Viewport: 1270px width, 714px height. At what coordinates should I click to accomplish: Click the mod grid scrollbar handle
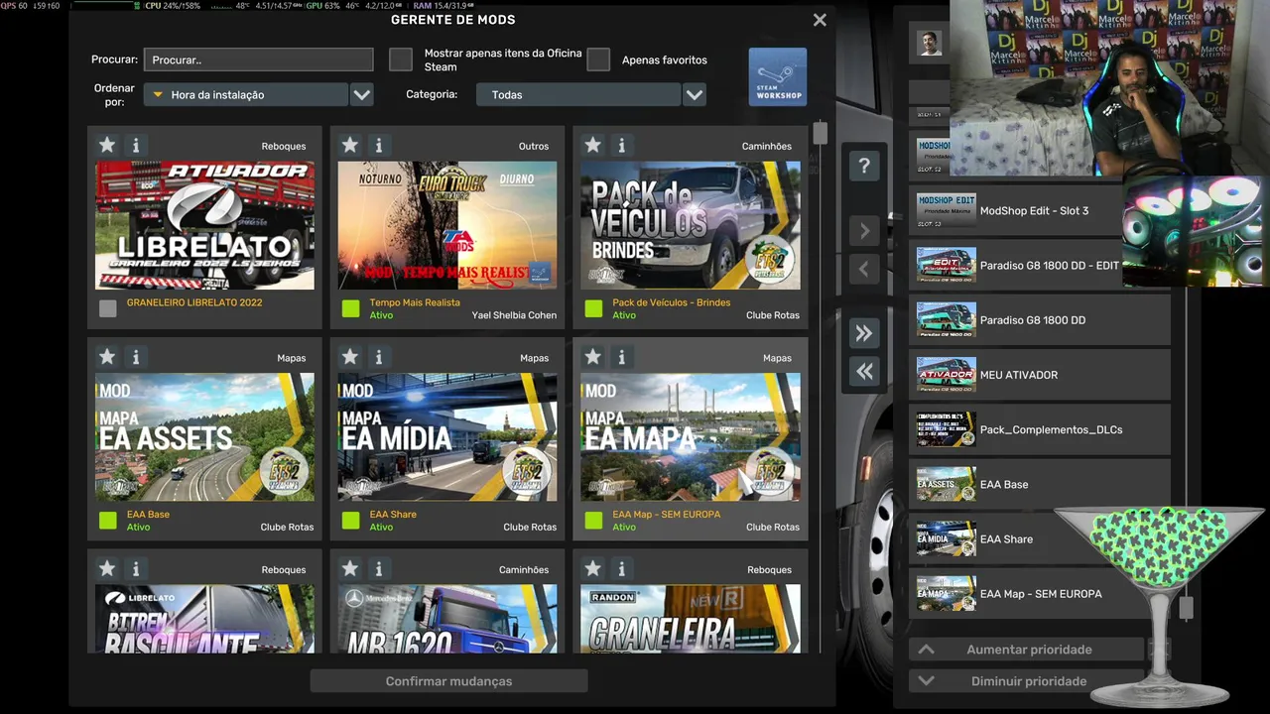820,133
